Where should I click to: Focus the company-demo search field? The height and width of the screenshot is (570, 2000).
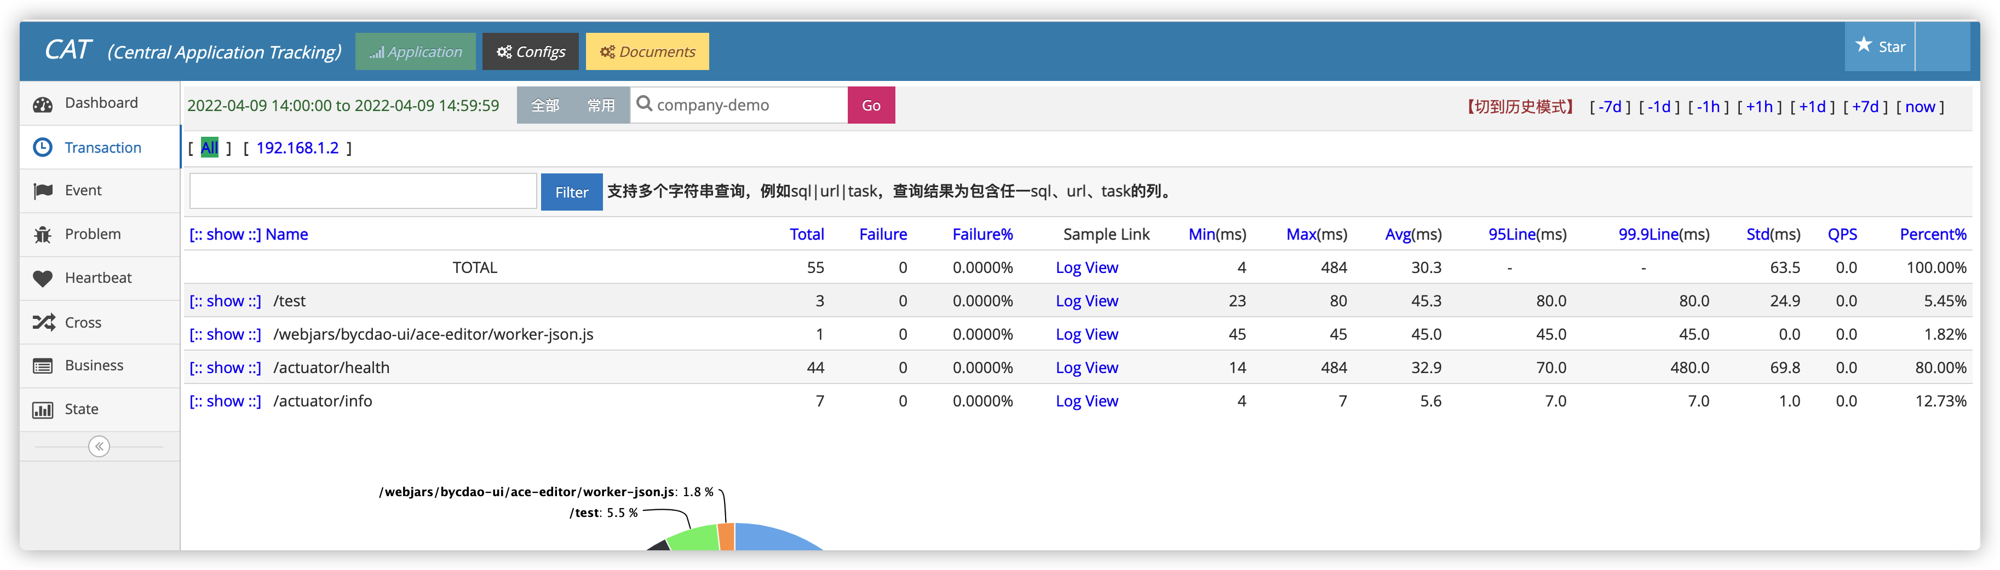739,106
